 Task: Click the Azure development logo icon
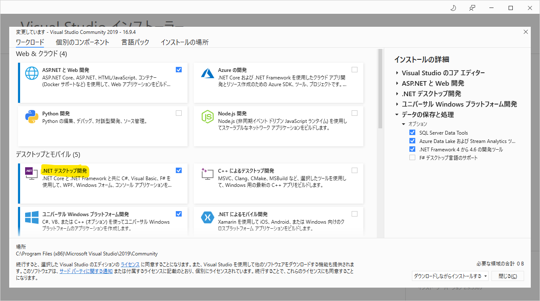208,74
